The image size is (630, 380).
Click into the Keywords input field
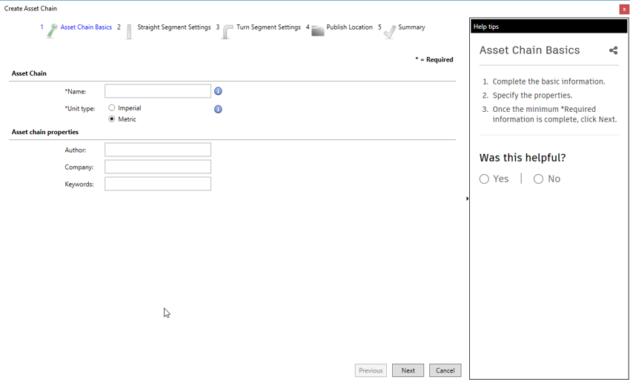click(x=158, y=184)
